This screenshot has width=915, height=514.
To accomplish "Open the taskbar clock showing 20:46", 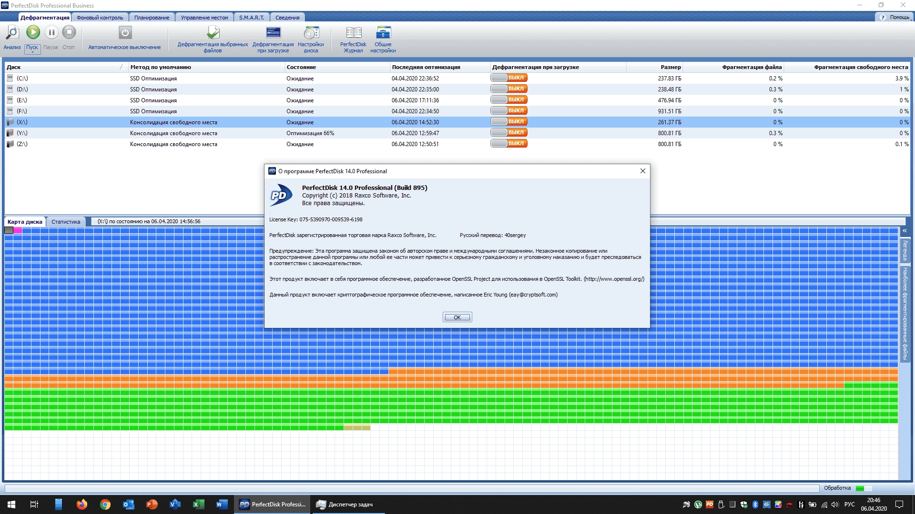I will coord(874,504).
